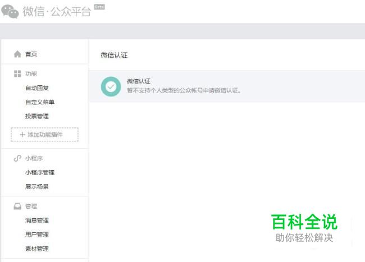Click the 微信认证 page heading
This screenshot has height=262, width=365.
114,55
